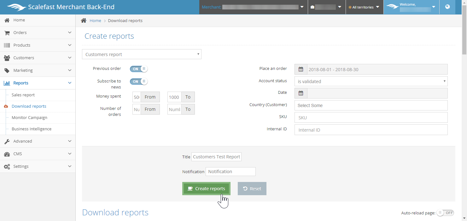Click the Home house icon in breadcrumb

pyautogui.click(x=84, y=20)
